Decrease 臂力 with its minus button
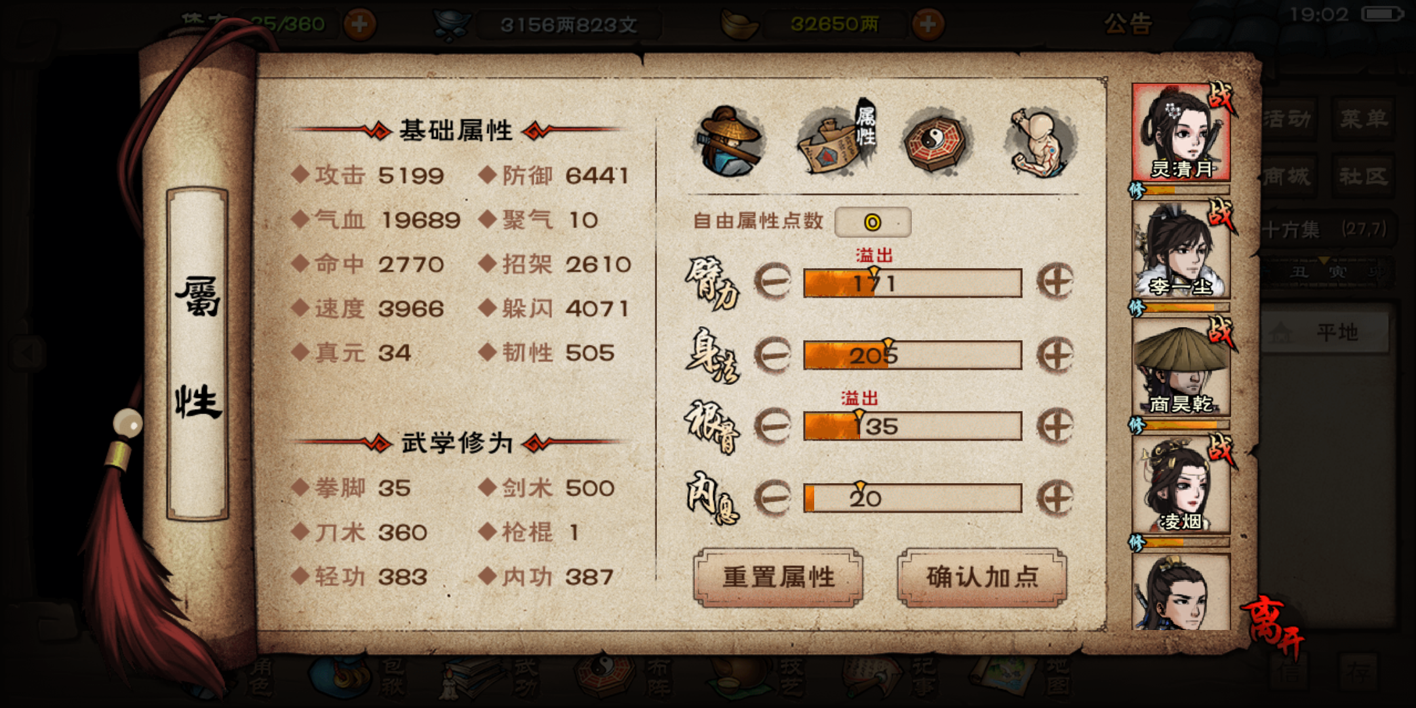Viewport: 1416px width, 708px height. 773,283
